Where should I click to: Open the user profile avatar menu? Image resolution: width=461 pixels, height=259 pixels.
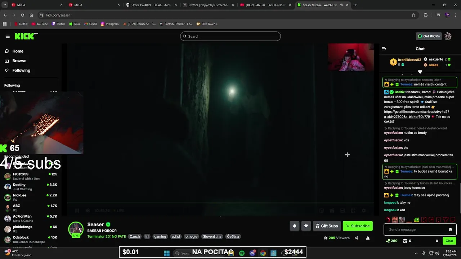click(448, 36)
